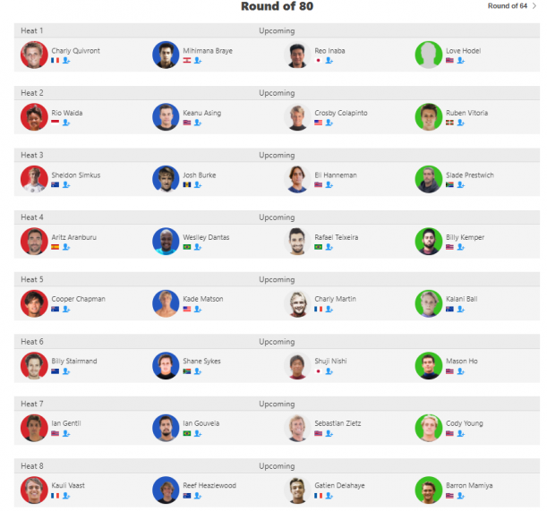Open Crosby Colapinto's athlete name link
The width and height of the screenshot is (547, 511).
(341, 113)
